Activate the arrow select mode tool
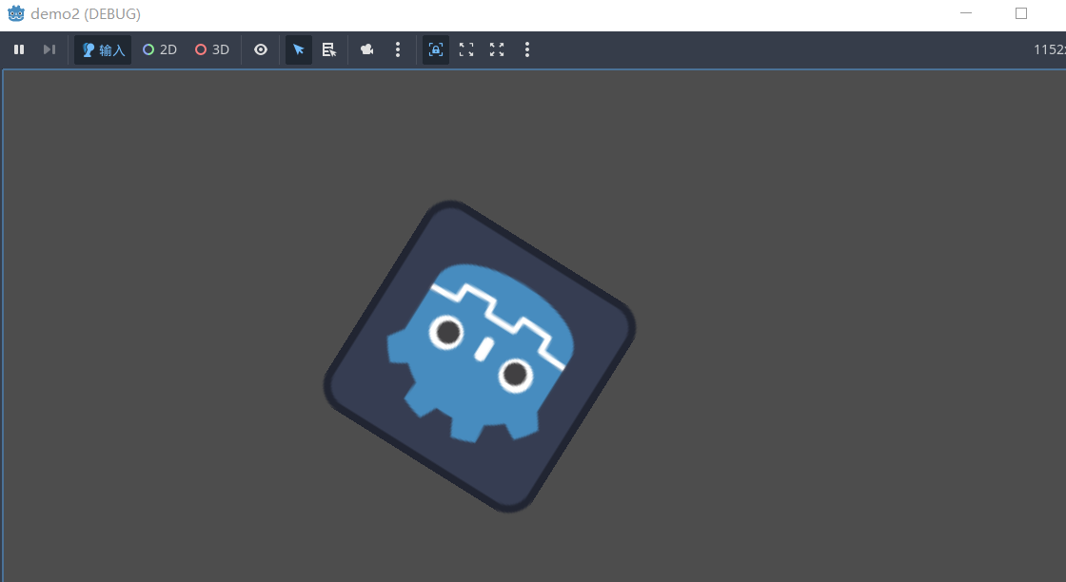 pos(299,49)
